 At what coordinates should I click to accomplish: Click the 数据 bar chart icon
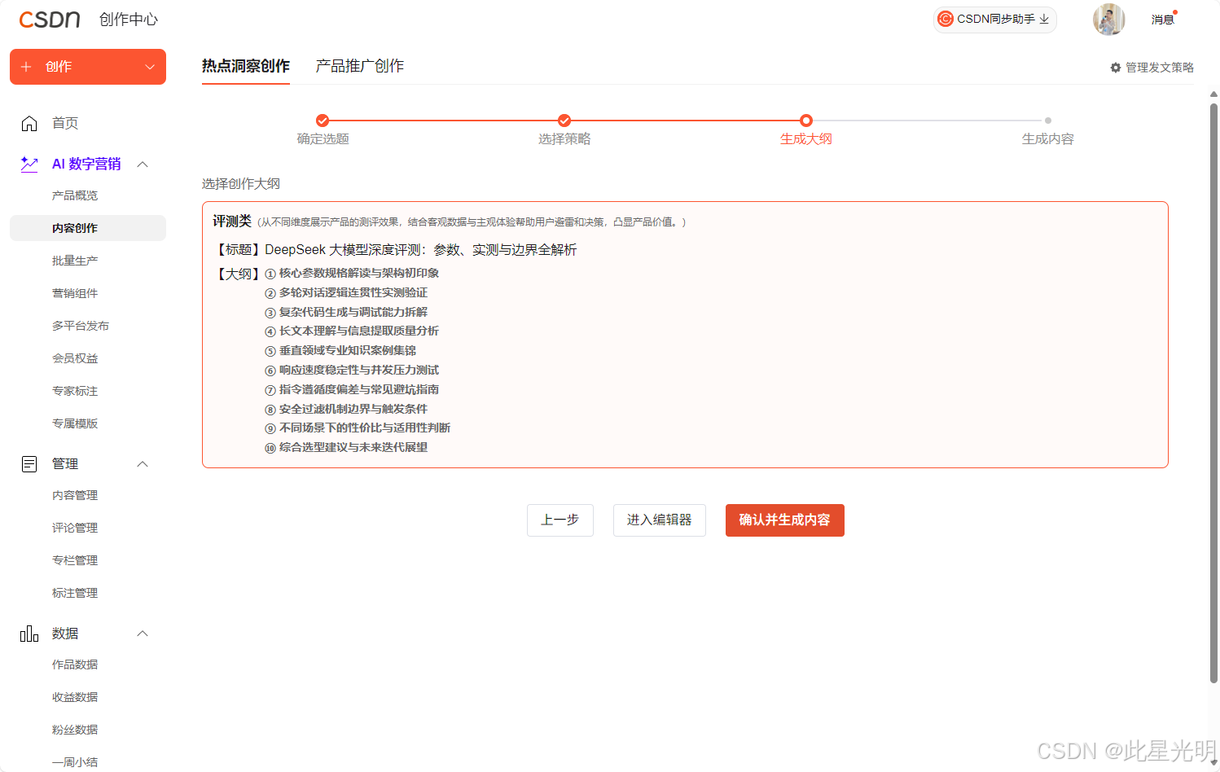[29, 634]
